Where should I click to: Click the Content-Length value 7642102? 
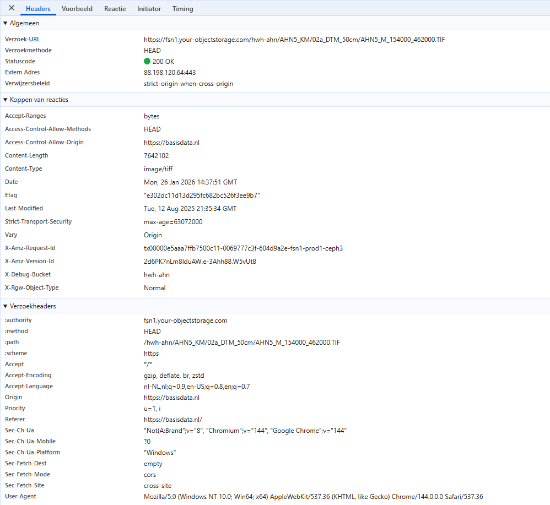[x=156, y=156]
